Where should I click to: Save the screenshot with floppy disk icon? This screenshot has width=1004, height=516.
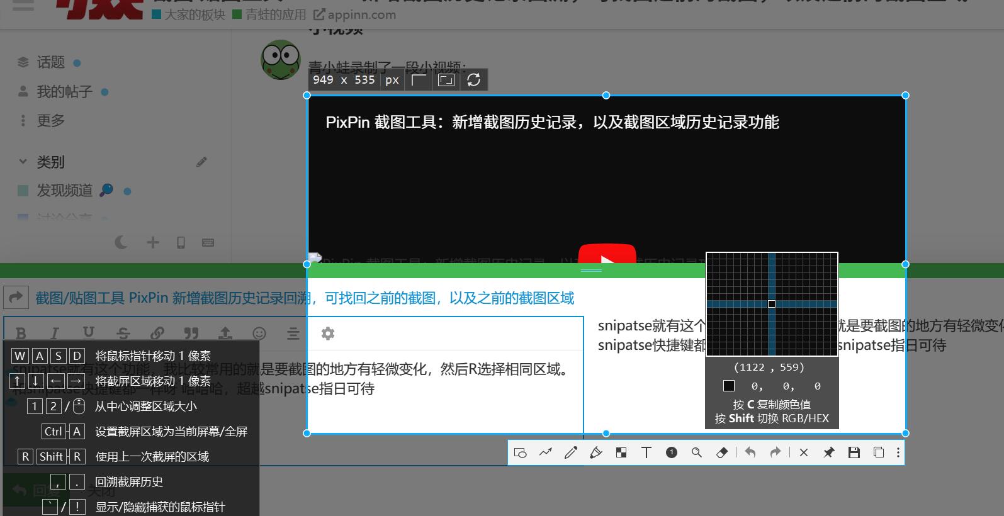coord(854,452)
